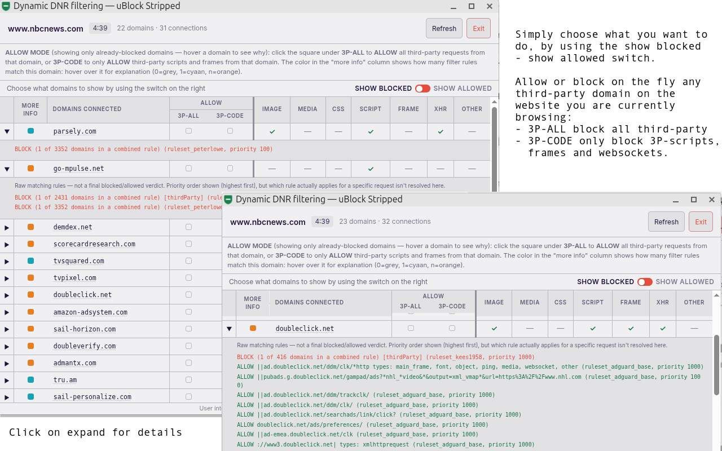The height and width of the screenshot is (451, 722).
Task: Click the IMAGE column header in the back window
Action: coord(272,109)
